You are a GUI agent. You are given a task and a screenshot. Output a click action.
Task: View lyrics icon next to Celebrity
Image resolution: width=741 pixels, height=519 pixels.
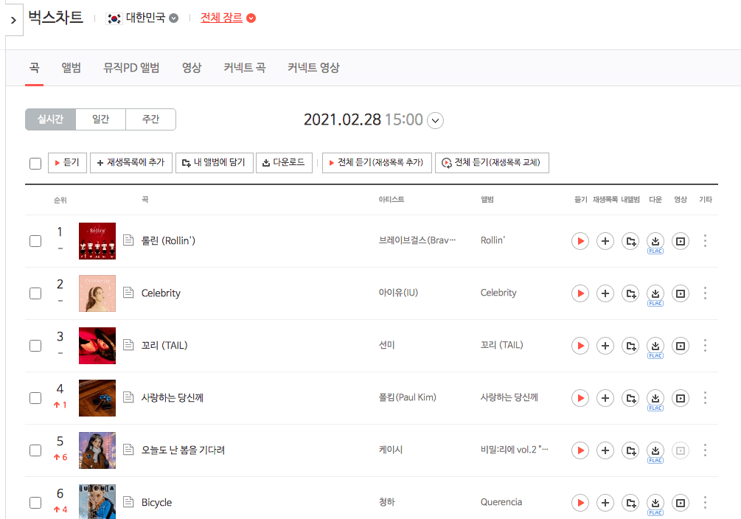click(x=128, y=293)
